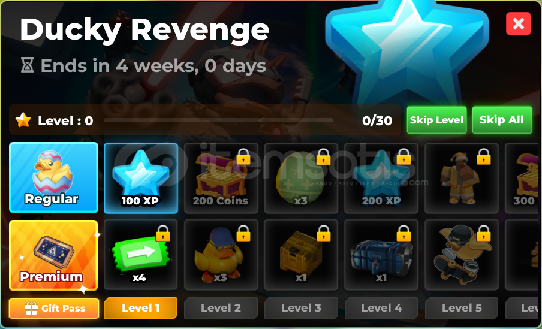This screenshot has height=329, width=542.
Task: Click the blue metal case x1 reward
Action: click(x=381, y=254)
